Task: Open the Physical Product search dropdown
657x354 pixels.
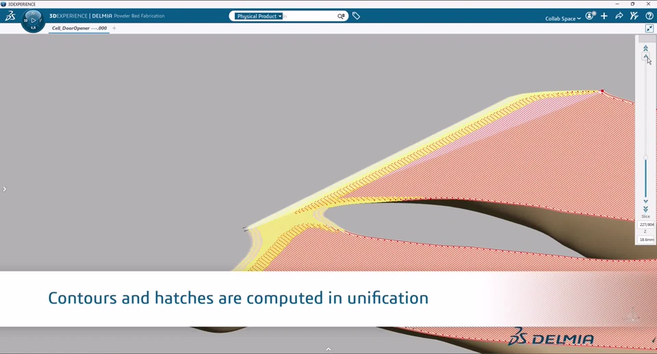Action: pyautogui.click(x=259, y=16)
